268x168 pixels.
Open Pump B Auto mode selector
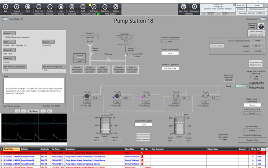point(116,102)
